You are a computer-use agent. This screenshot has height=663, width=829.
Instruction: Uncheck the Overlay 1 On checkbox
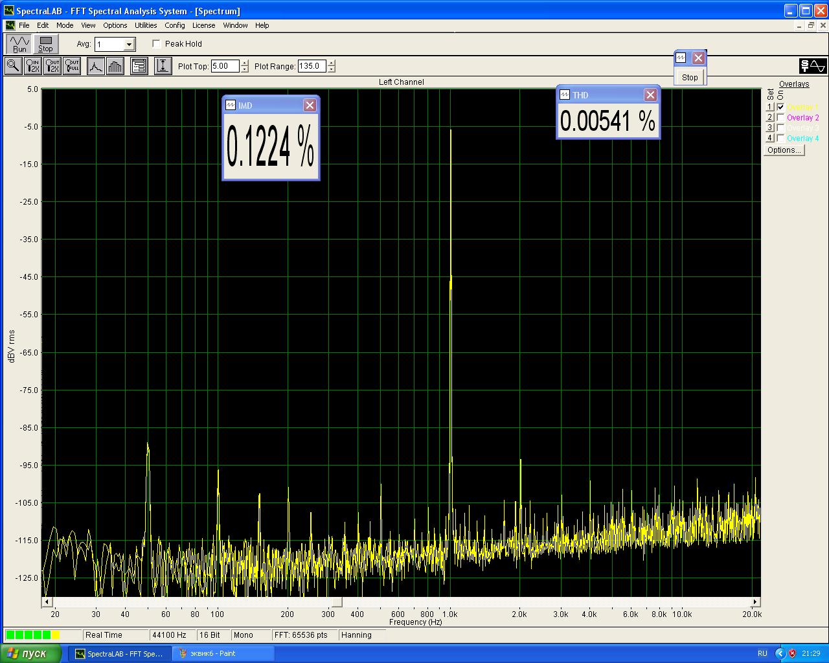[x=781, y=107]
